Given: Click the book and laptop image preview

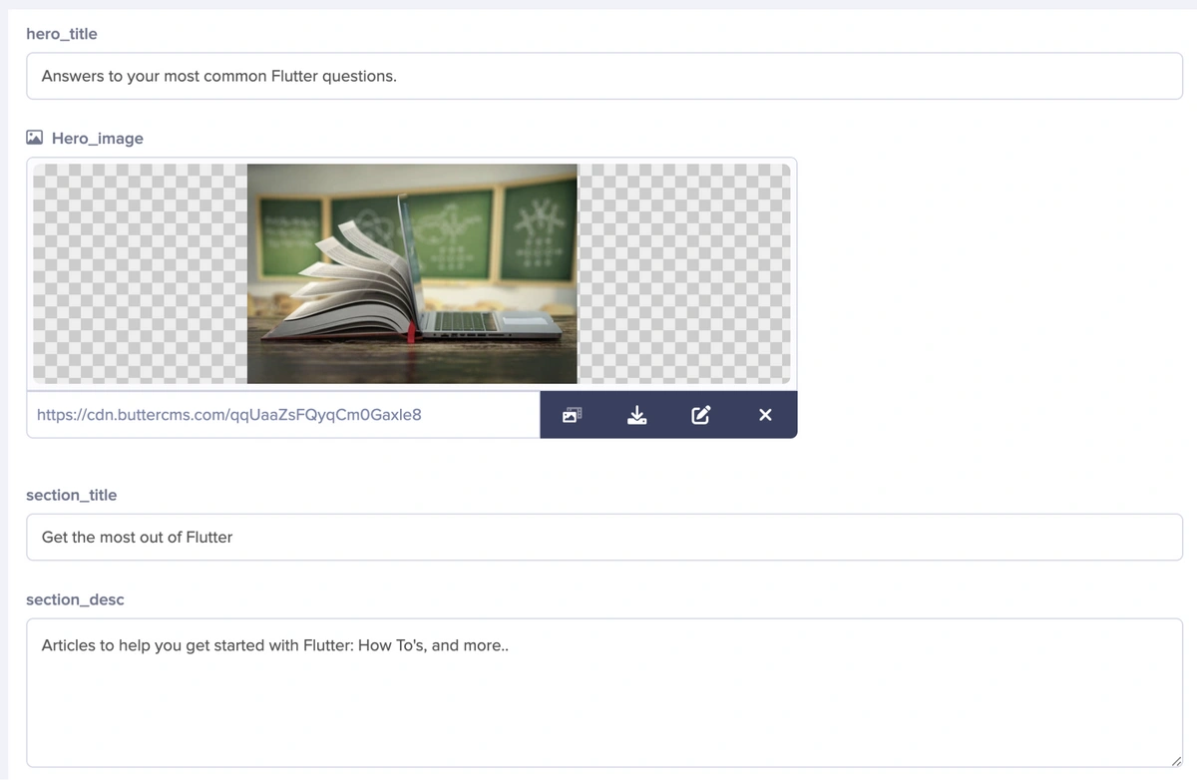Looking at the screenshot, I should tap(412, 273).
